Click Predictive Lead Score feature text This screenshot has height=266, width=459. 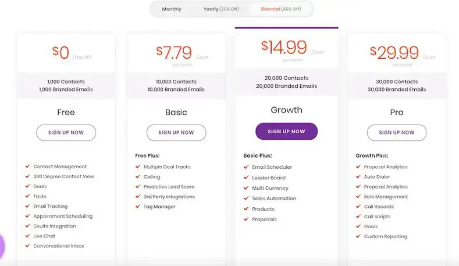pyautogui.click(x=169, y=187)
